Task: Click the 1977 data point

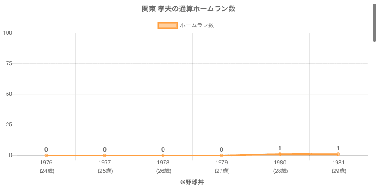Action: pyautogui.click(x=105, y=155)
